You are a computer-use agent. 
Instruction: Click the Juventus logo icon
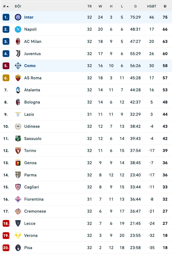tap(18, 54)
